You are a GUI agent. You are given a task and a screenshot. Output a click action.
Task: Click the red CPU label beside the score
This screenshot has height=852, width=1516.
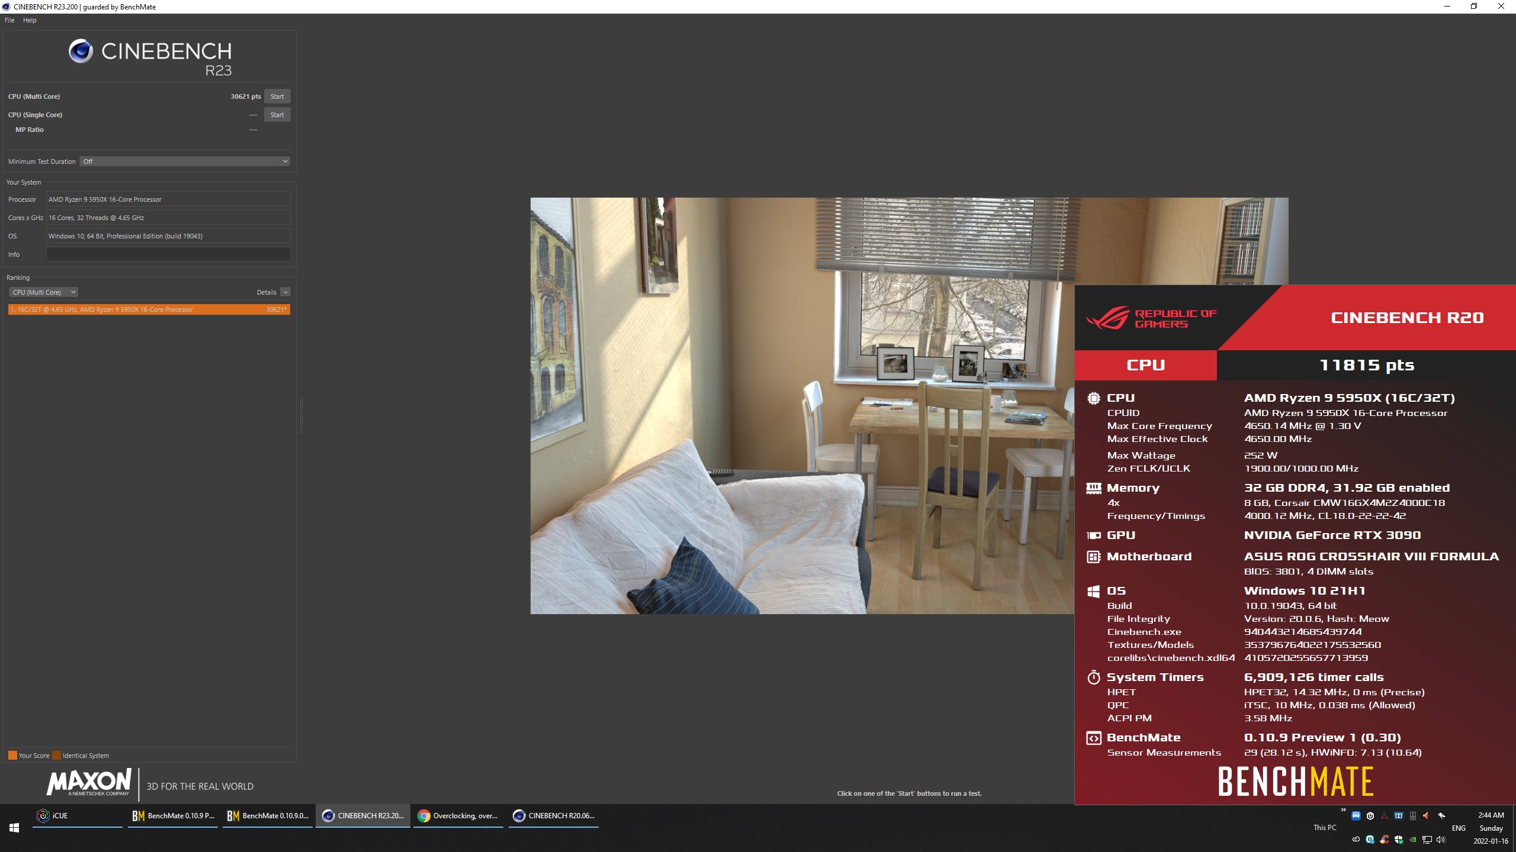pyautogui.click(x=1145, y=365)
